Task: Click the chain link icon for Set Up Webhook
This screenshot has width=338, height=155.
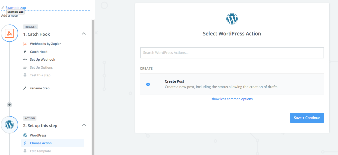Action: pos(25,59)
